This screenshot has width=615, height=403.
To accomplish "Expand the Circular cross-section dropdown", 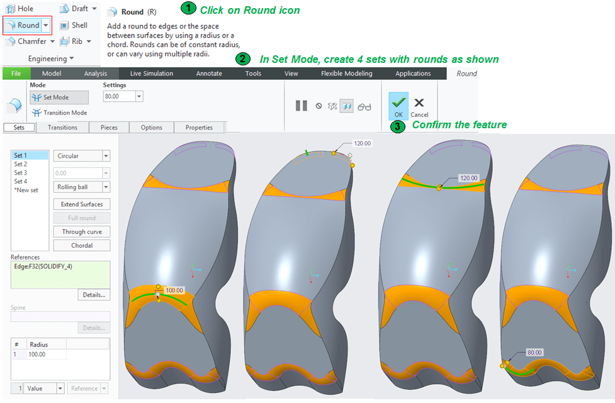I will tap(106, 156).
